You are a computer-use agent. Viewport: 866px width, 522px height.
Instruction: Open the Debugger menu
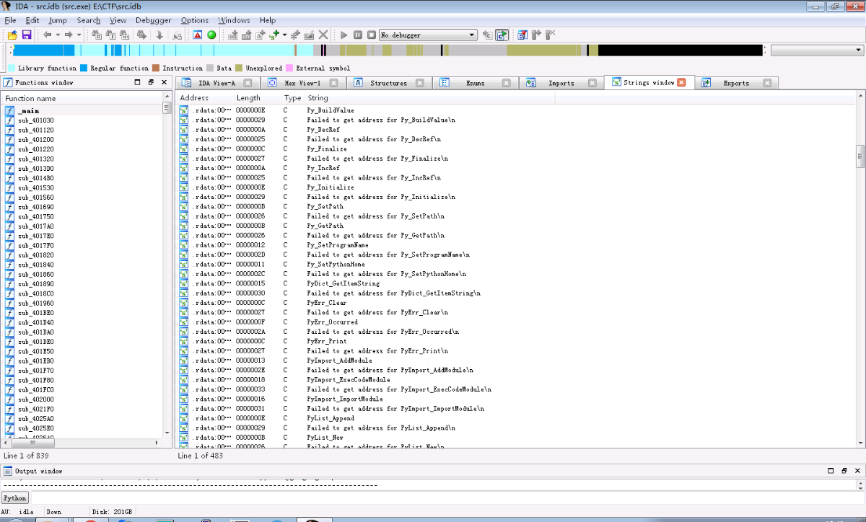click(x=153, y=20)
